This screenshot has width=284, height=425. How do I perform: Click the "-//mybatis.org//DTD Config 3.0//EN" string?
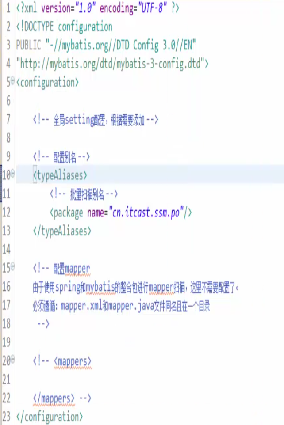coord(121,45)
